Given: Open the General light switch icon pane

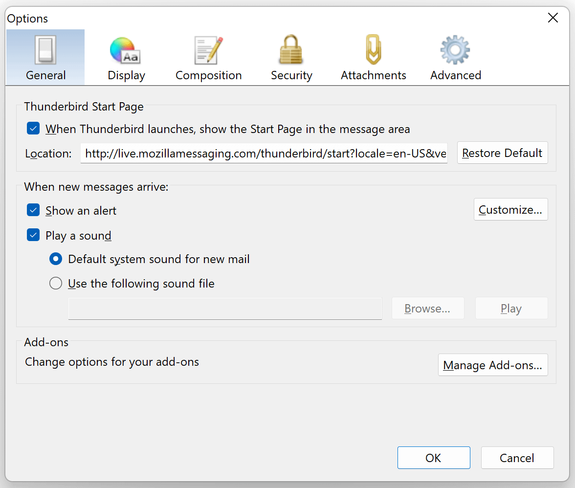Looking at the screenshot, I should coord(45,51).
